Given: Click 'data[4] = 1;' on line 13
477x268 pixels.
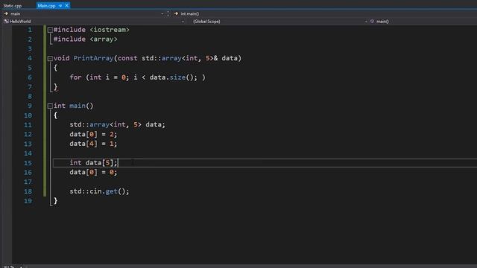Looking at the screenshot, I should coord(93,144).
